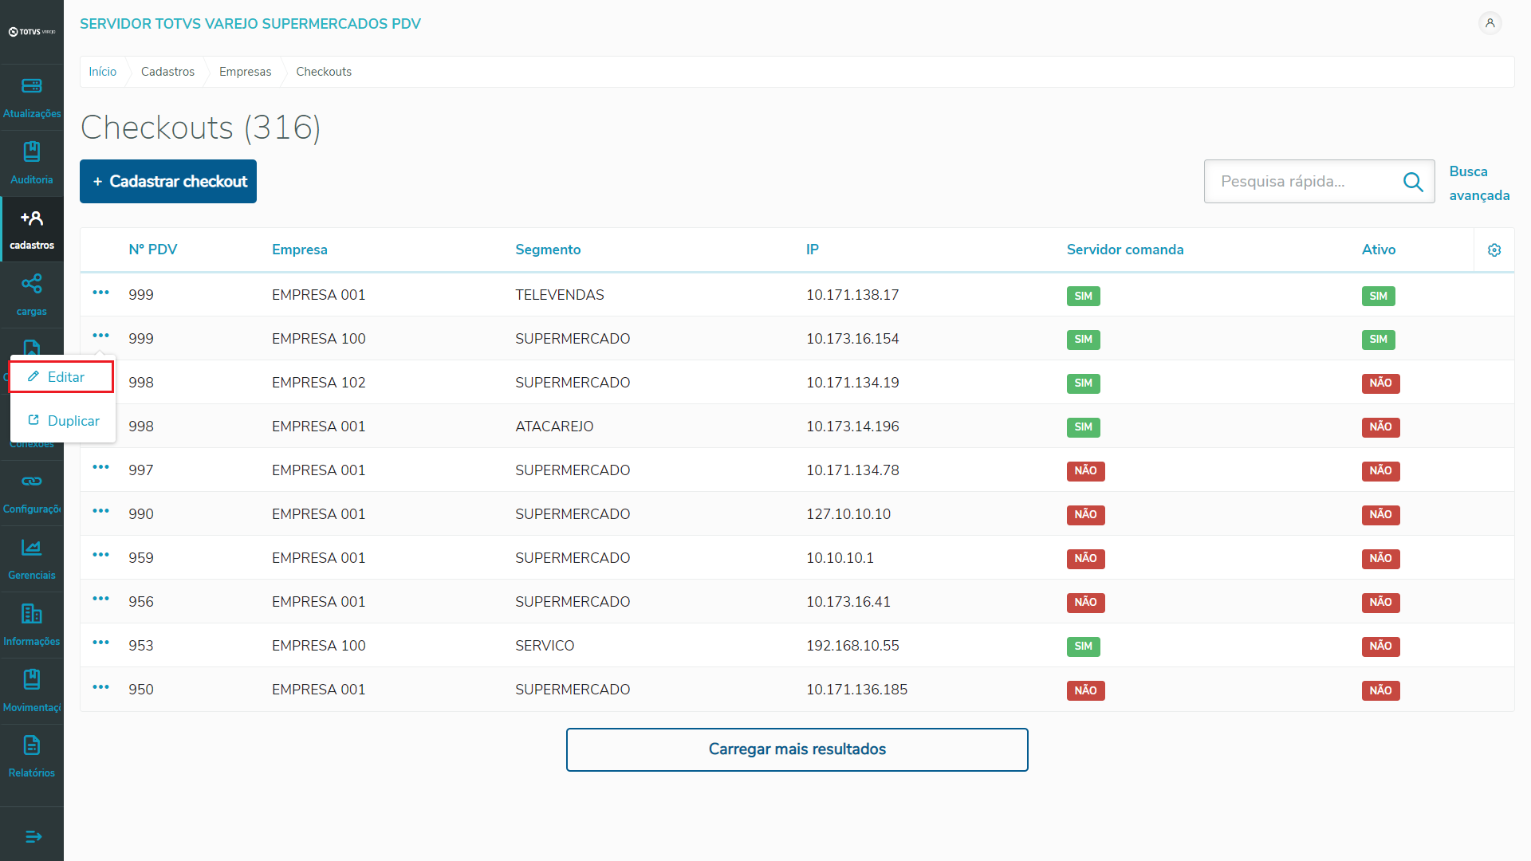Open row options for PDV 997
Viewport: 1531px width, 861px height.
coord(100,467)
